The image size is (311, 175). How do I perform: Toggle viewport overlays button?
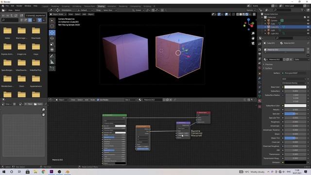tap(226, 14)
